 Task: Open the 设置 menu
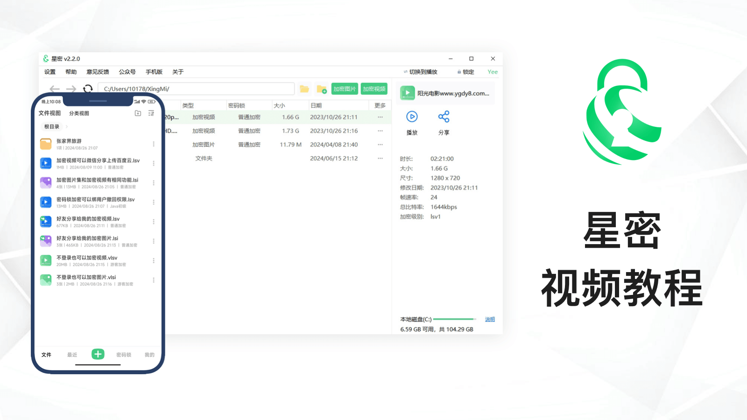coord(50,72)
